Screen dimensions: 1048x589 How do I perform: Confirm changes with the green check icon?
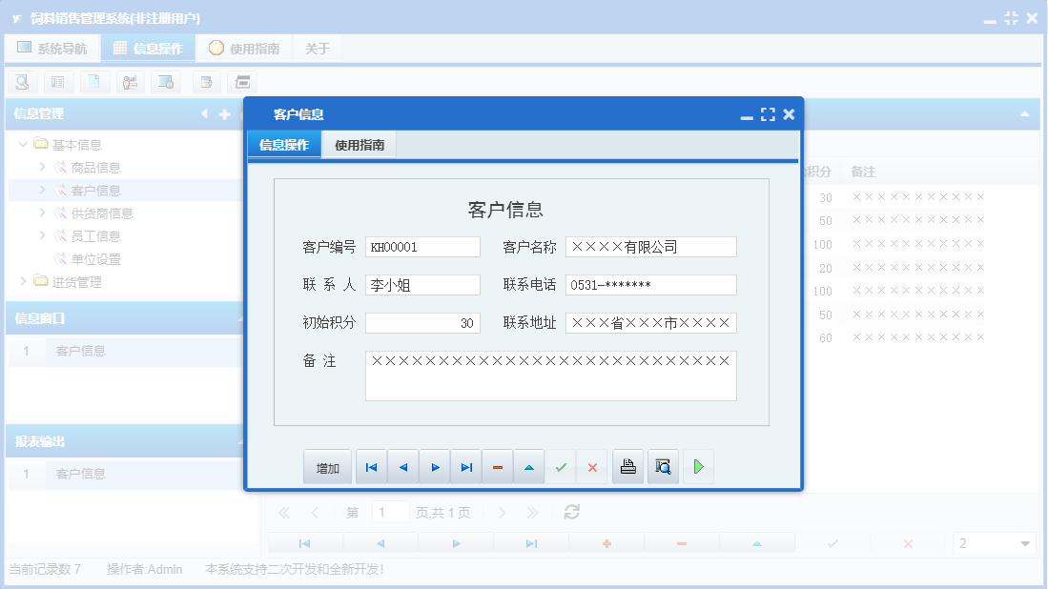561,466
